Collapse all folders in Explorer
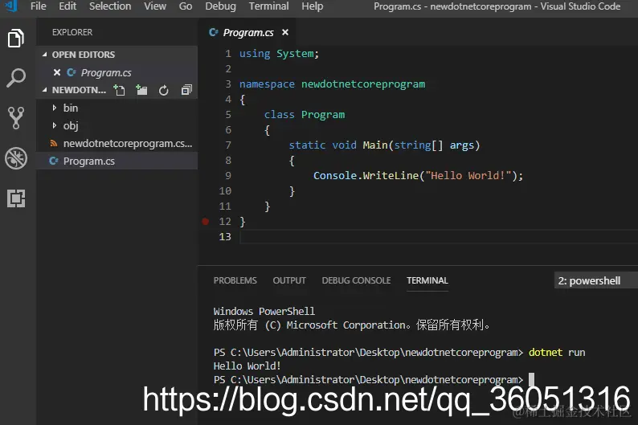The image size is (638, 425). (186, 90)
